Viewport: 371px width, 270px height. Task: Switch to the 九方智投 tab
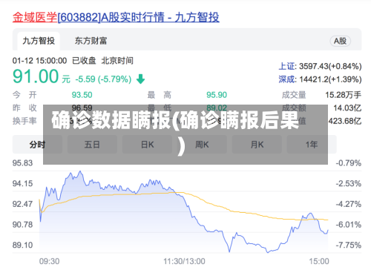[x=39, y=41]
